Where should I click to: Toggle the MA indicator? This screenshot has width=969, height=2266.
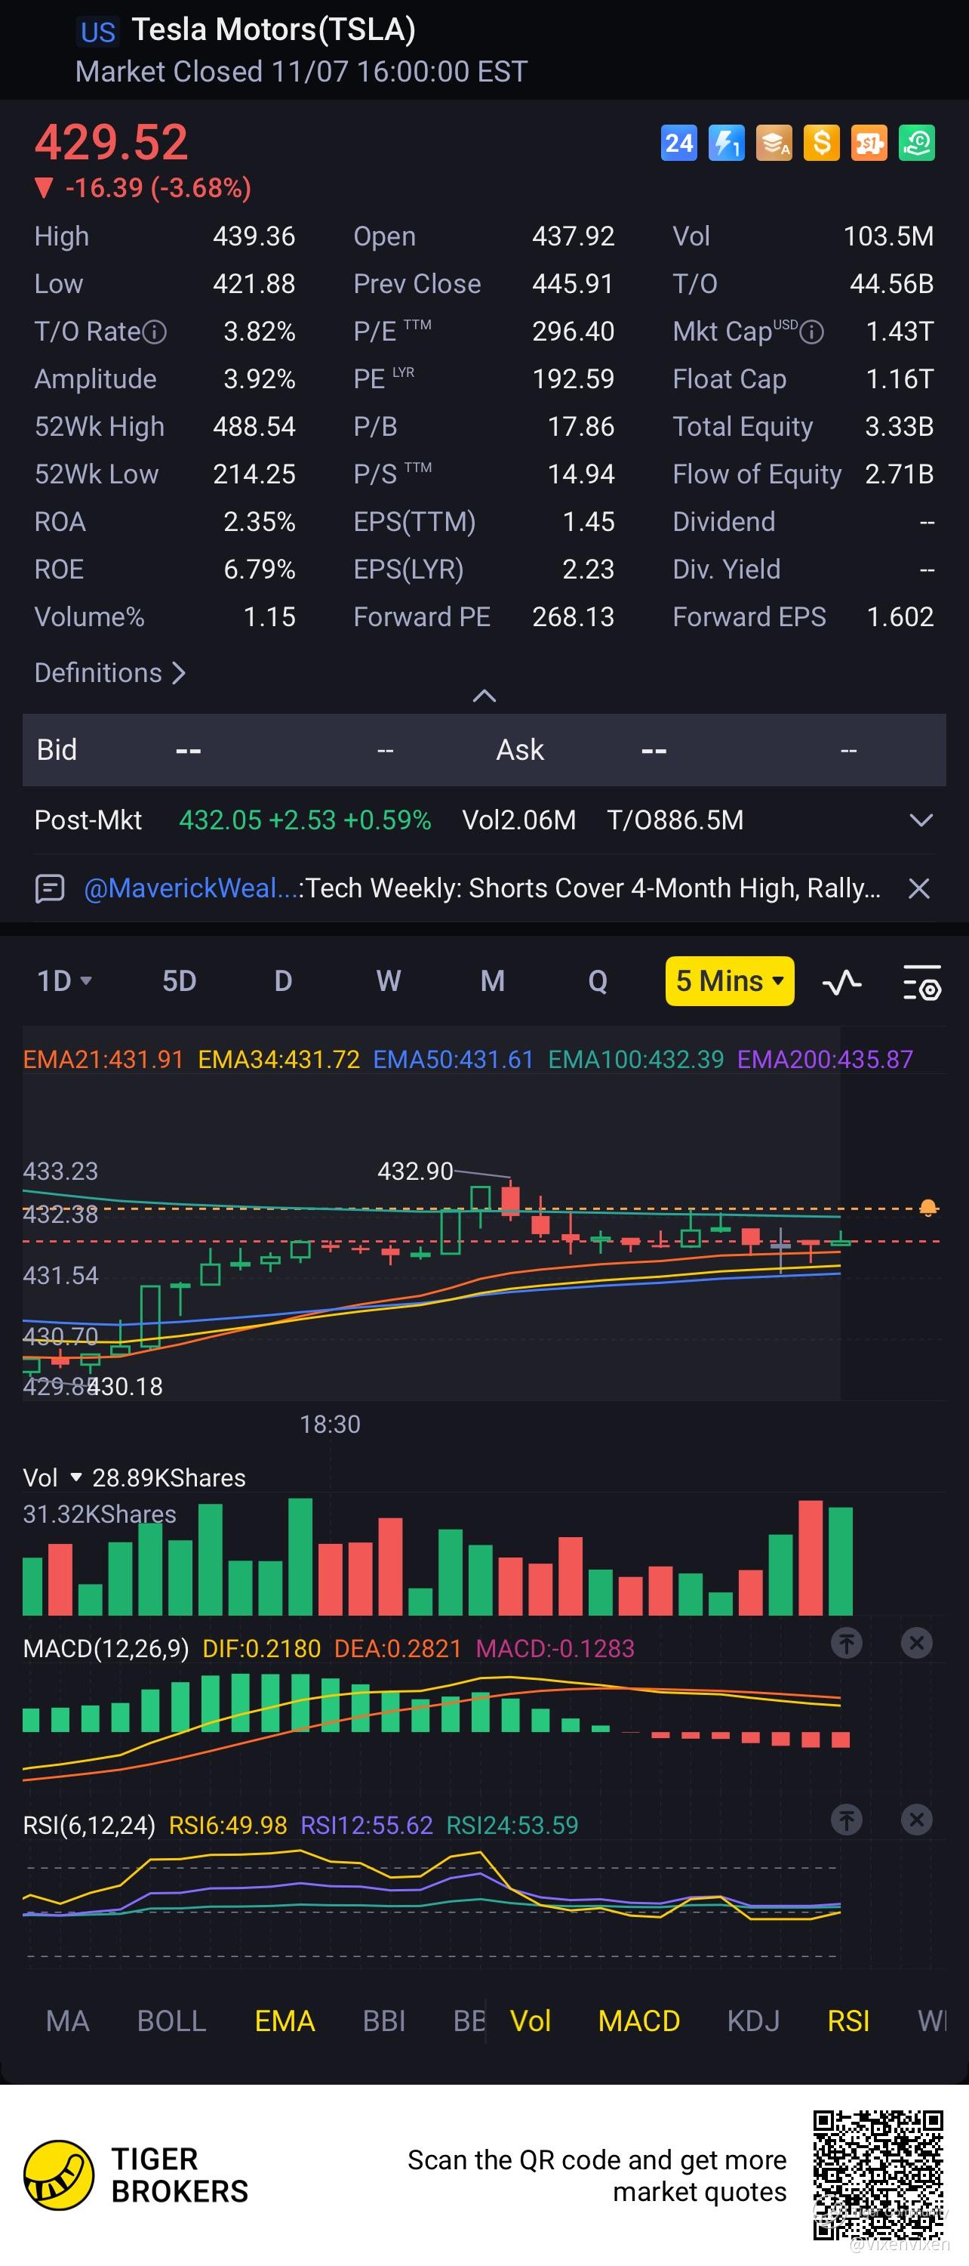click(68, 2021)
